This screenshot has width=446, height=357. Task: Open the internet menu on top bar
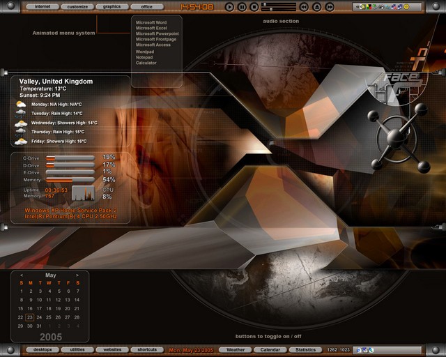click(x=43, y=7)
